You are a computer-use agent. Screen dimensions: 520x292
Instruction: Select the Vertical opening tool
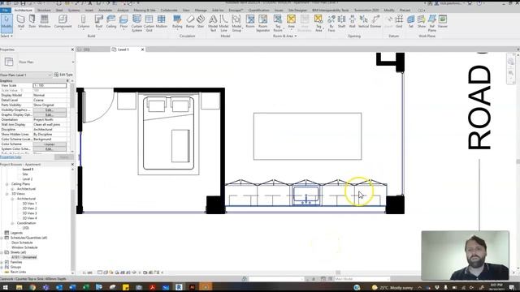(363, 22)
